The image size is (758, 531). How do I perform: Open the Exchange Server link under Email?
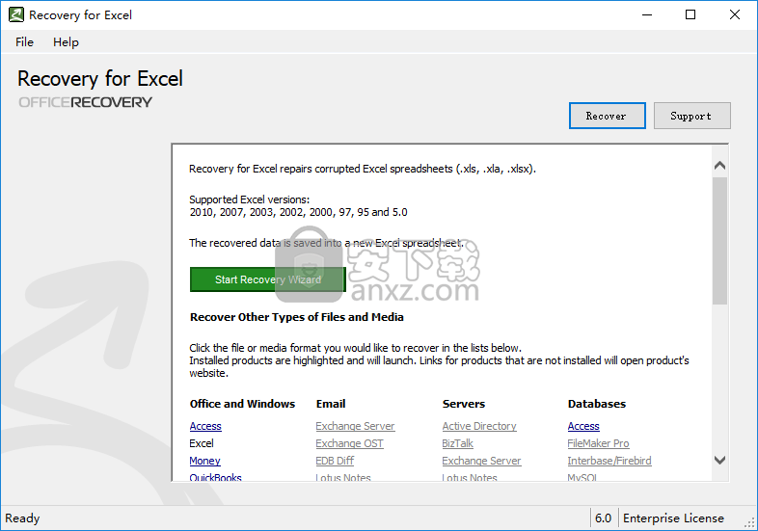coord(355,426)
